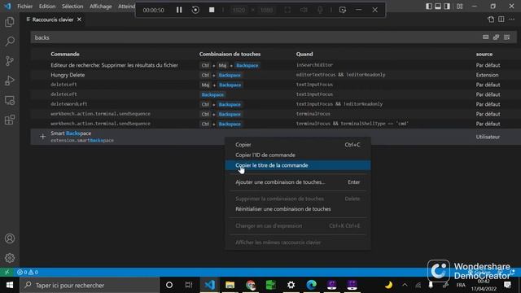Select the deleteWordLeft command row
The image size is (521, 293).
(275, 104)
